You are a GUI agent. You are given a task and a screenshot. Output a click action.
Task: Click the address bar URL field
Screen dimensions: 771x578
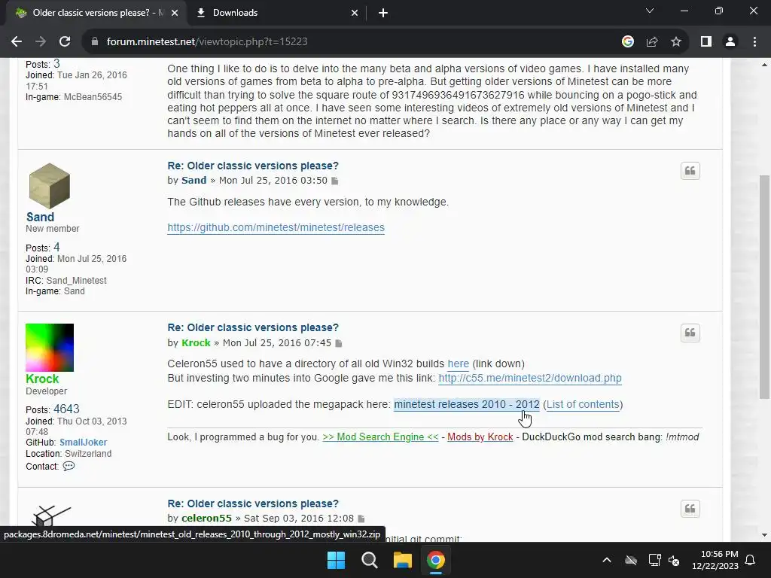tap(354, 42)
